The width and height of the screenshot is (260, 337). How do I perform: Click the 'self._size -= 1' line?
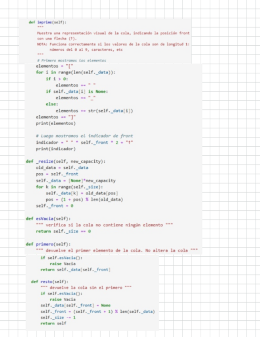[58, 317]
